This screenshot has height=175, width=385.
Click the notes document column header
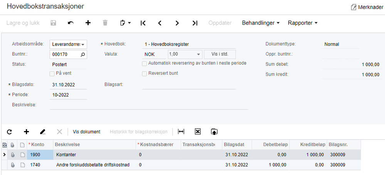22,145
